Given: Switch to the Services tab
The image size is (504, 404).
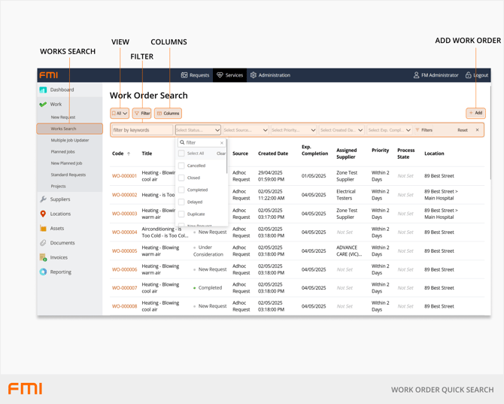Looking at the screenshot, I should [230, 75].
